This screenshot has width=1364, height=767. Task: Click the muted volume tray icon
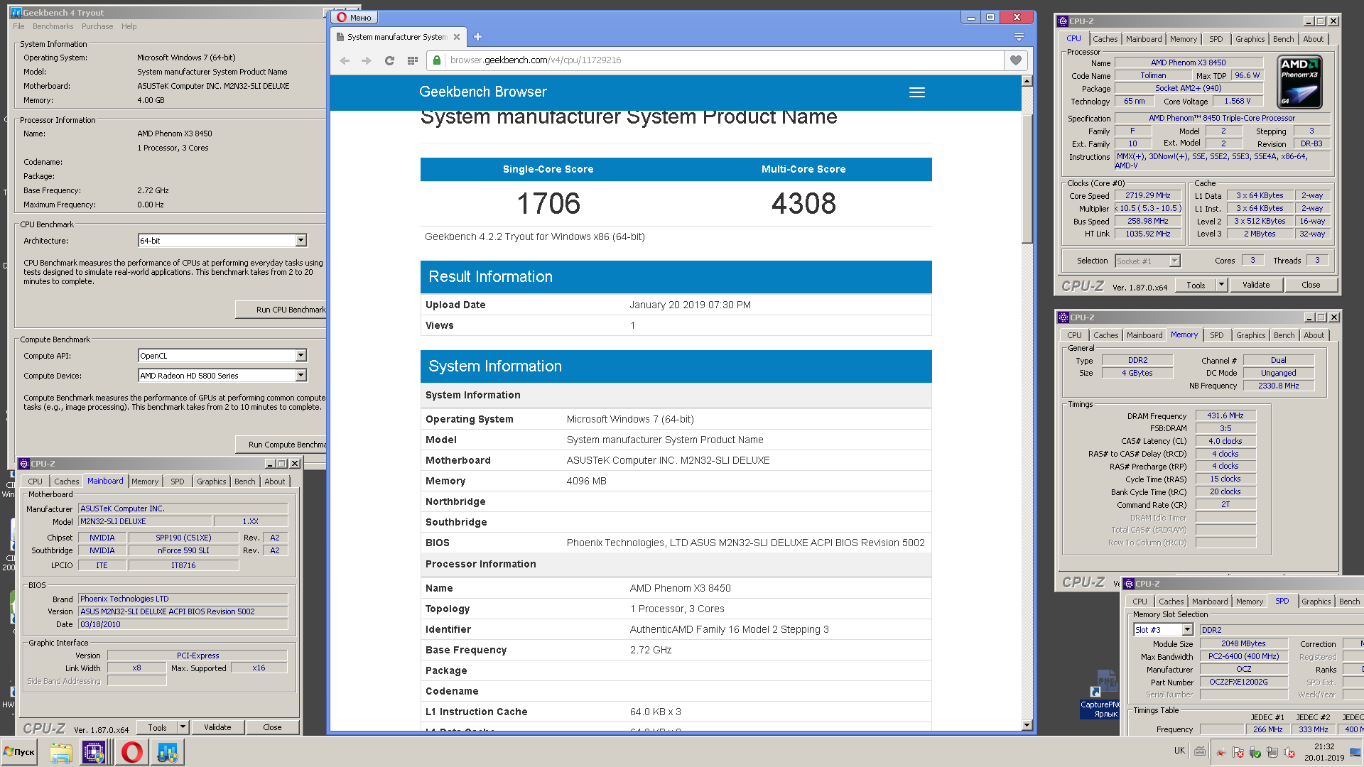click(x=1289, y=752)
